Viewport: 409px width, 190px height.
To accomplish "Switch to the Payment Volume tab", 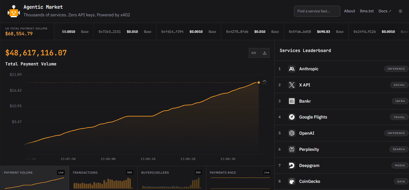I will 34,178.
